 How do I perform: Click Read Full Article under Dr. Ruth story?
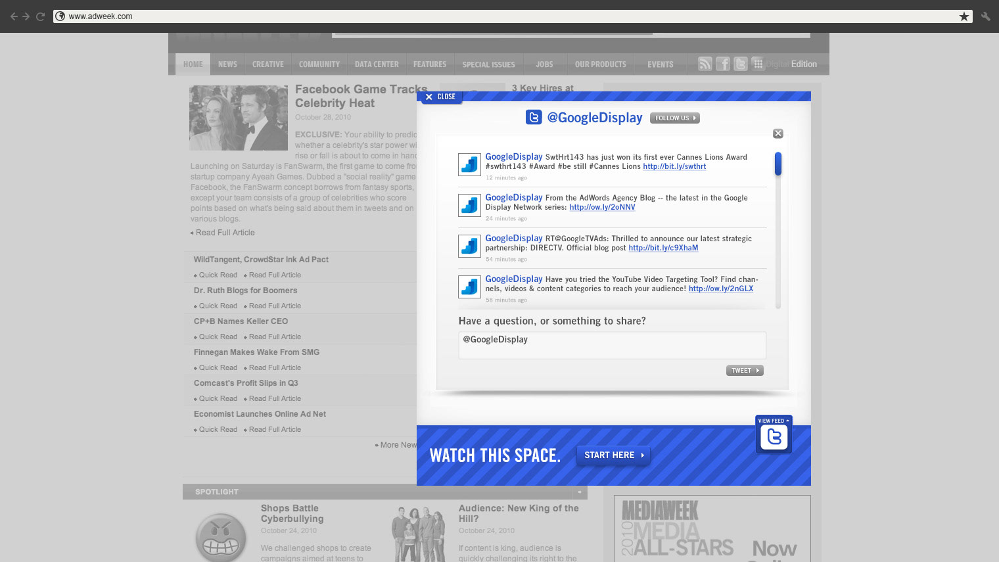(275, 306)
